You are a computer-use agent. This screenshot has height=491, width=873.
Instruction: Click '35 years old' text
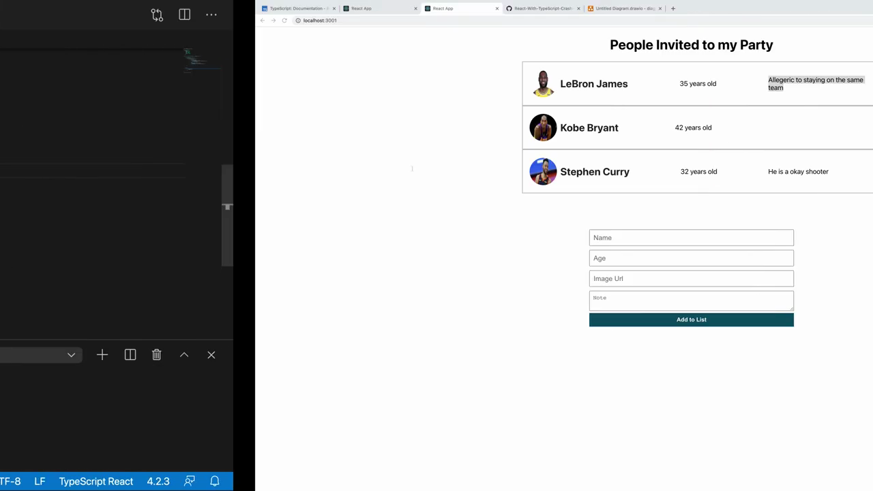698,84
